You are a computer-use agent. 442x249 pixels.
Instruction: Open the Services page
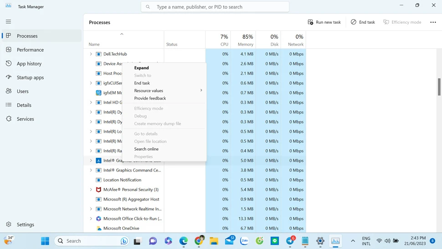(42, 119)
